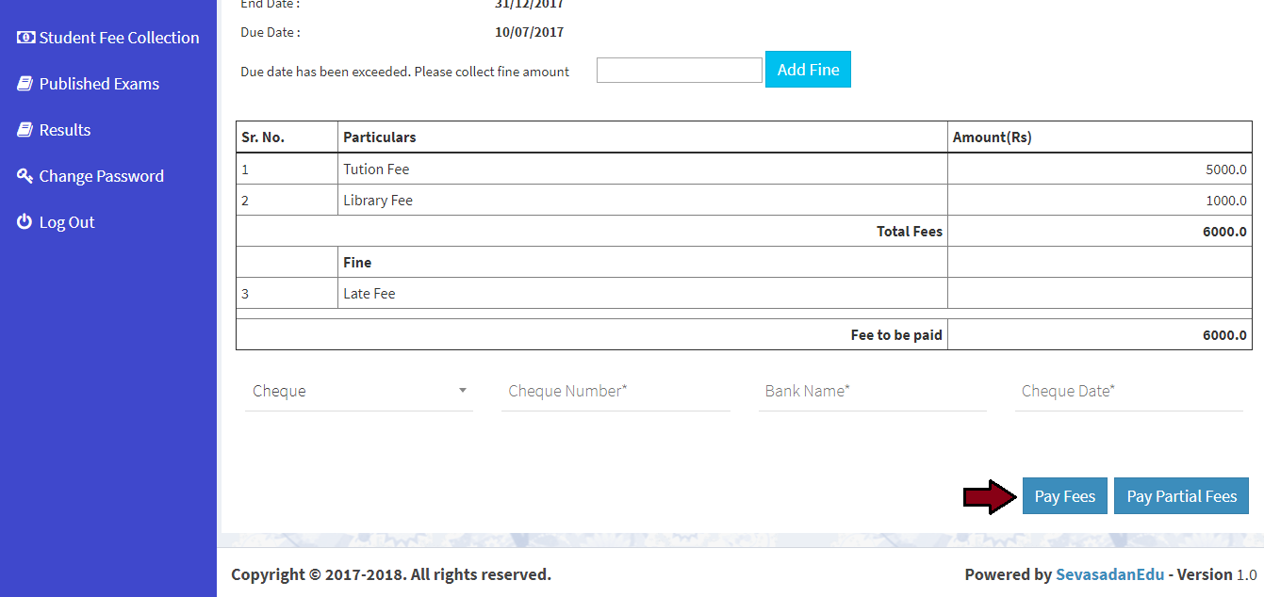Select Change Password in the sidebar
The image size is (1264, 597).
[101, 176]
